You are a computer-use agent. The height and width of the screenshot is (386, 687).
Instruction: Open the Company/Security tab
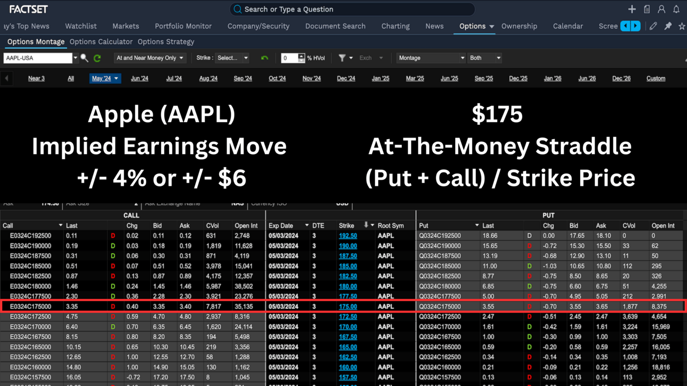pyautogui.click(x=258, y=26)
